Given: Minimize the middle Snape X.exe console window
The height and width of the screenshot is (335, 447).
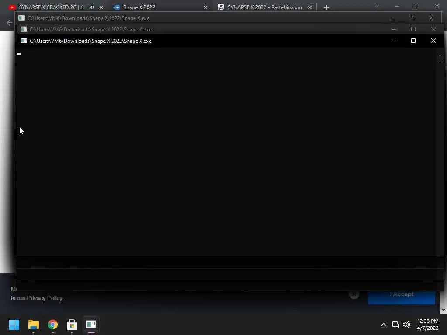Looking at the screenshot, I should tap(394, 29).
